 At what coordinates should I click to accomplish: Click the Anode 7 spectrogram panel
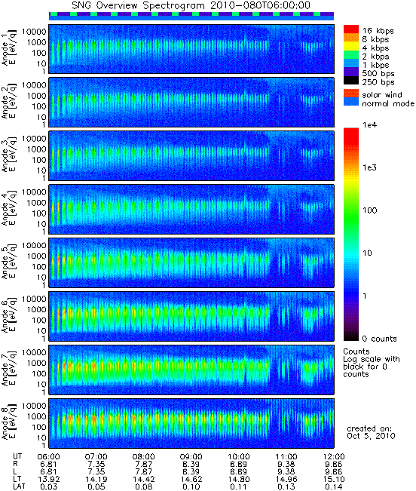pyautogui.click(x=191, y=370)
